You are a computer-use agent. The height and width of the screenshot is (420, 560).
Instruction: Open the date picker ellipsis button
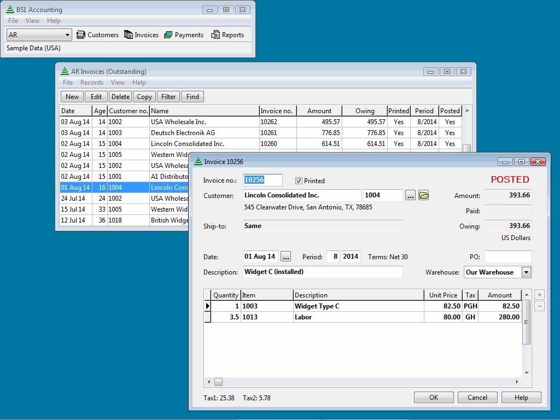point(285,256)
